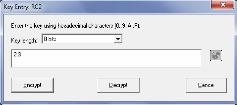Click the '8 bits' text in Key length
The width and height of the screenshot is (237, 105).
point(50,39)
